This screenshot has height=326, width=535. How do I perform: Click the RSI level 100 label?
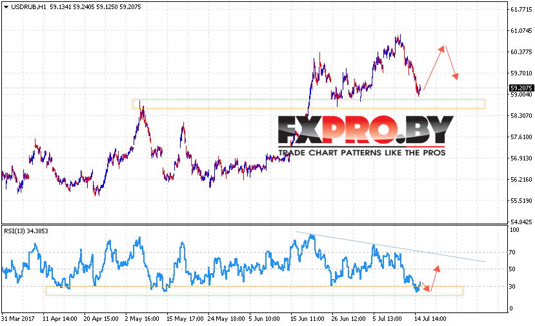click(x=514, y=230)
